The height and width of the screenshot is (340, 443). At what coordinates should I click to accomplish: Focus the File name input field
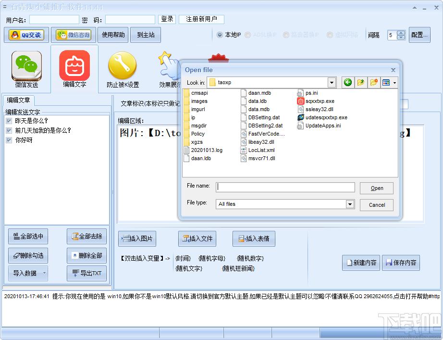pos(285,187)
